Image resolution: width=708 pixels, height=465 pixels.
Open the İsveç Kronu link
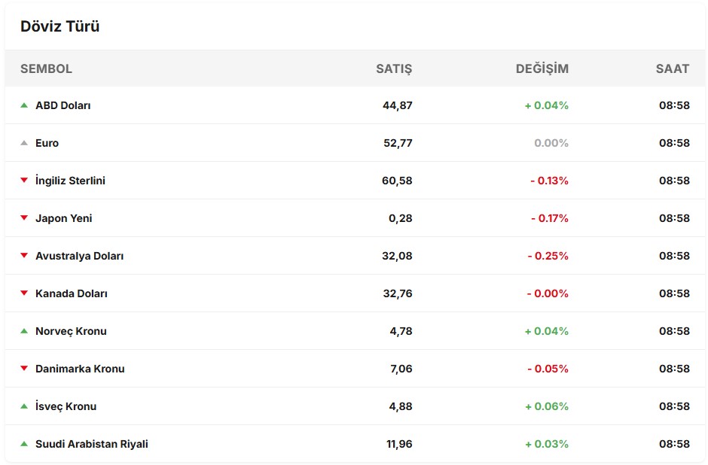[66, 406]
